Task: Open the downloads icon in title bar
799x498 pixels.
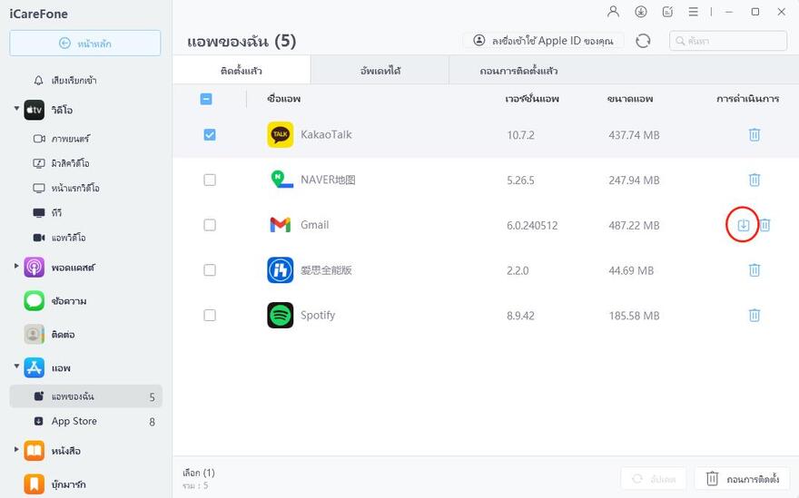Action: pos(640,12)
